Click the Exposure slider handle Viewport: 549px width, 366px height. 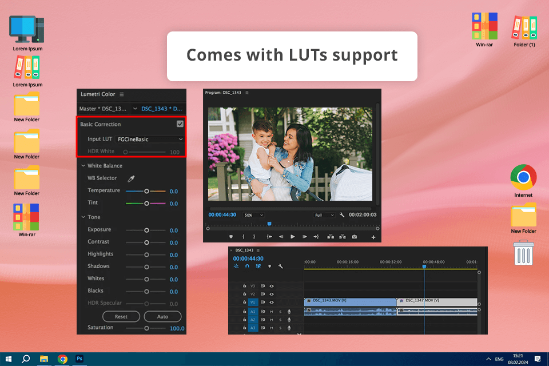pyautogui.click(x=147, y=230)
